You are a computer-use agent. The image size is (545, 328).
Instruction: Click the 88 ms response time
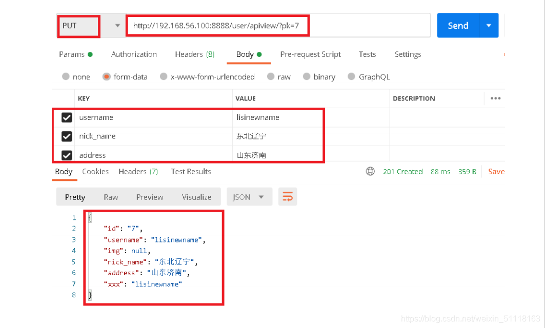pos(440,172)
